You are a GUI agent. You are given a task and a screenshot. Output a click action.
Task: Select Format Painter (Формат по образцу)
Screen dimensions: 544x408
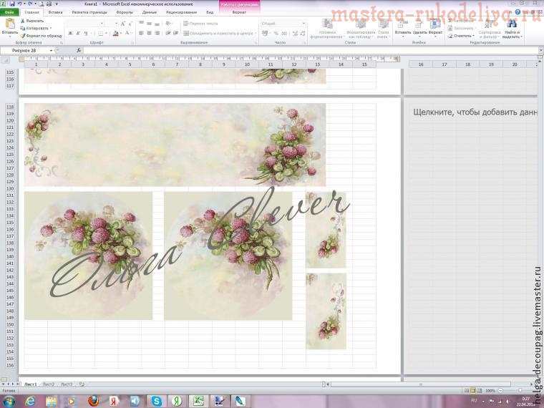(41, 35)
